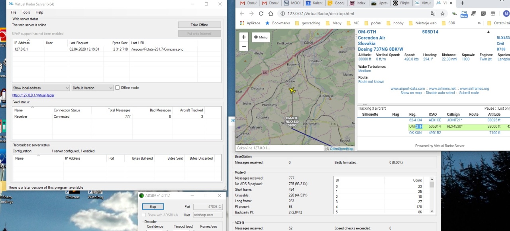Sort aircraft list by ICAO column

(433, 115)
